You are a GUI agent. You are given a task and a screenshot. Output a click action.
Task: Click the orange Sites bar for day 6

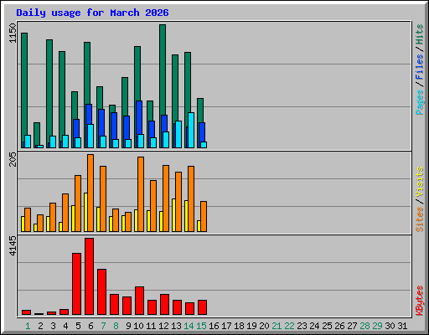click(90, 193)
